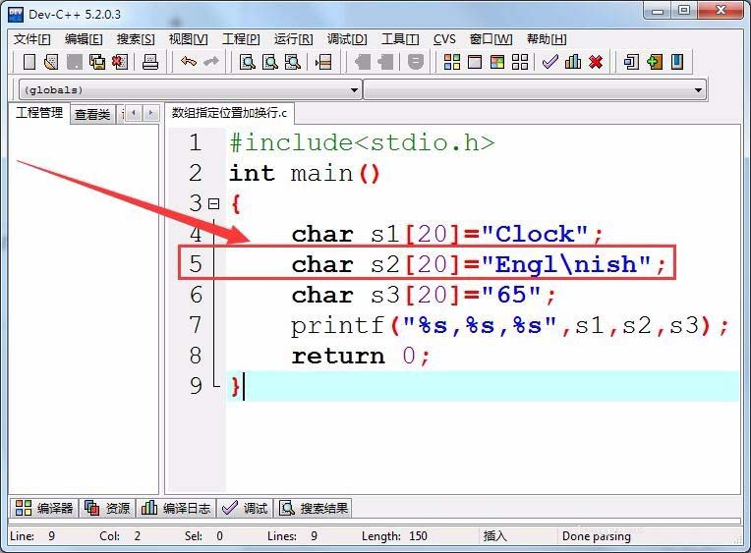The width and height of the screenshot is (751, 553).
Task: Click the Rebuild All four-squares outline icon
Action: pyautogui.click(x=520, y=62)
